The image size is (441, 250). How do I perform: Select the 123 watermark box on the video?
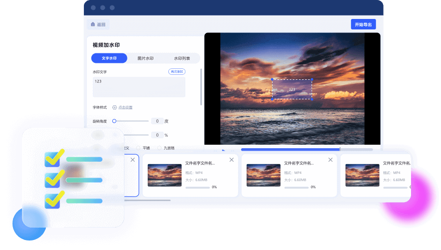click(x=292, y=89)
